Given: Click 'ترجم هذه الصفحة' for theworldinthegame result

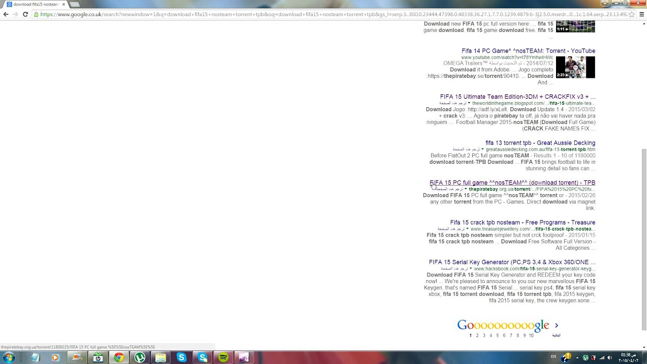Looking at the screenshot, I should [453, 103].
